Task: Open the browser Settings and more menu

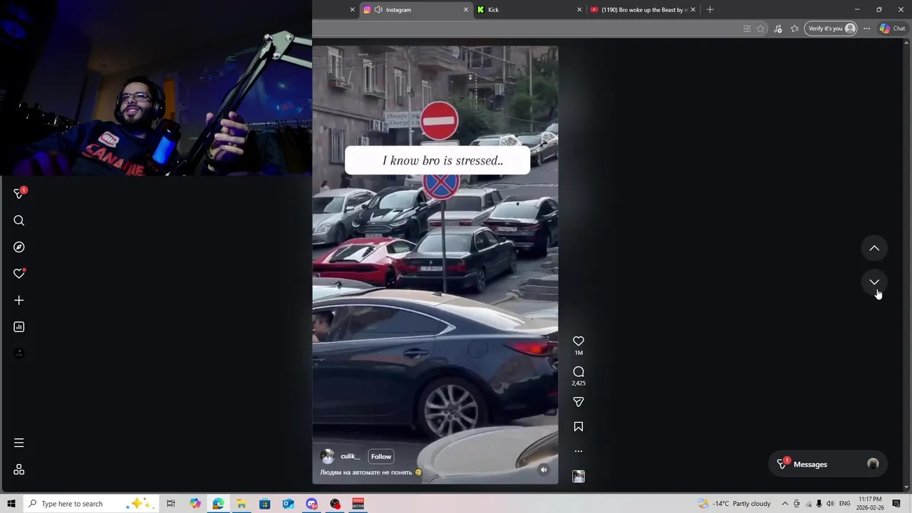Action: click(x=866, y=28)
